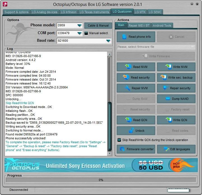The height and width of the screenshot is (195, 202).
Task: Click the Edit languages pencil icon
Action: click(x=166, y=149)
